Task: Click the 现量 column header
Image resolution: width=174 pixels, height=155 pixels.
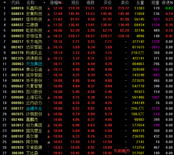Action: (x=155, y=3)
